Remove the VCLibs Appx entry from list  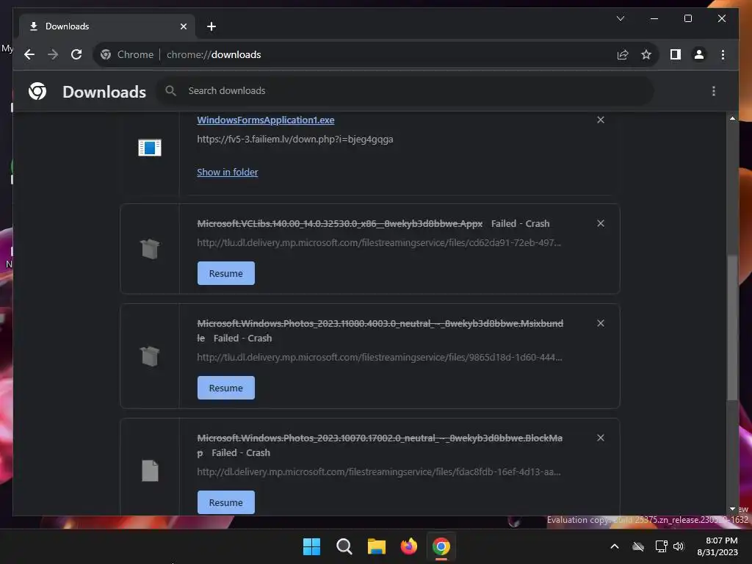601,223
